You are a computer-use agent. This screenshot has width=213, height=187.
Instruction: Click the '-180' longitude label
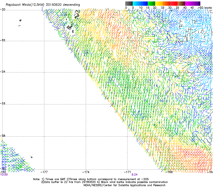pos(3,172)
